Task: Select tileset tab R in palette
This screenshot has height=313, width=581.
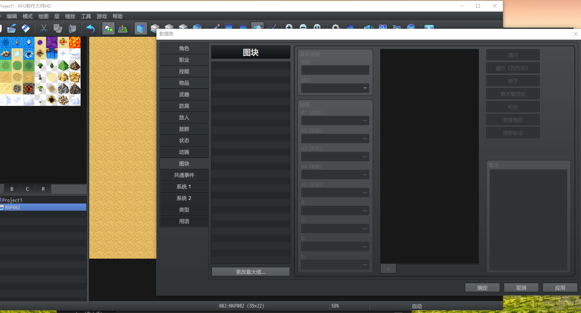Action: tap(43, 189)
